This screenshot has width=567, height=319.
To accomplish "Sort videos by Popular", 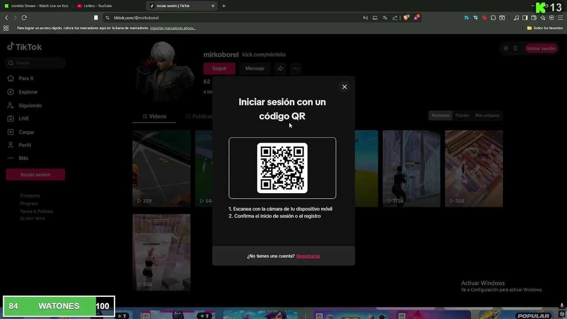I will coord(462,115).
